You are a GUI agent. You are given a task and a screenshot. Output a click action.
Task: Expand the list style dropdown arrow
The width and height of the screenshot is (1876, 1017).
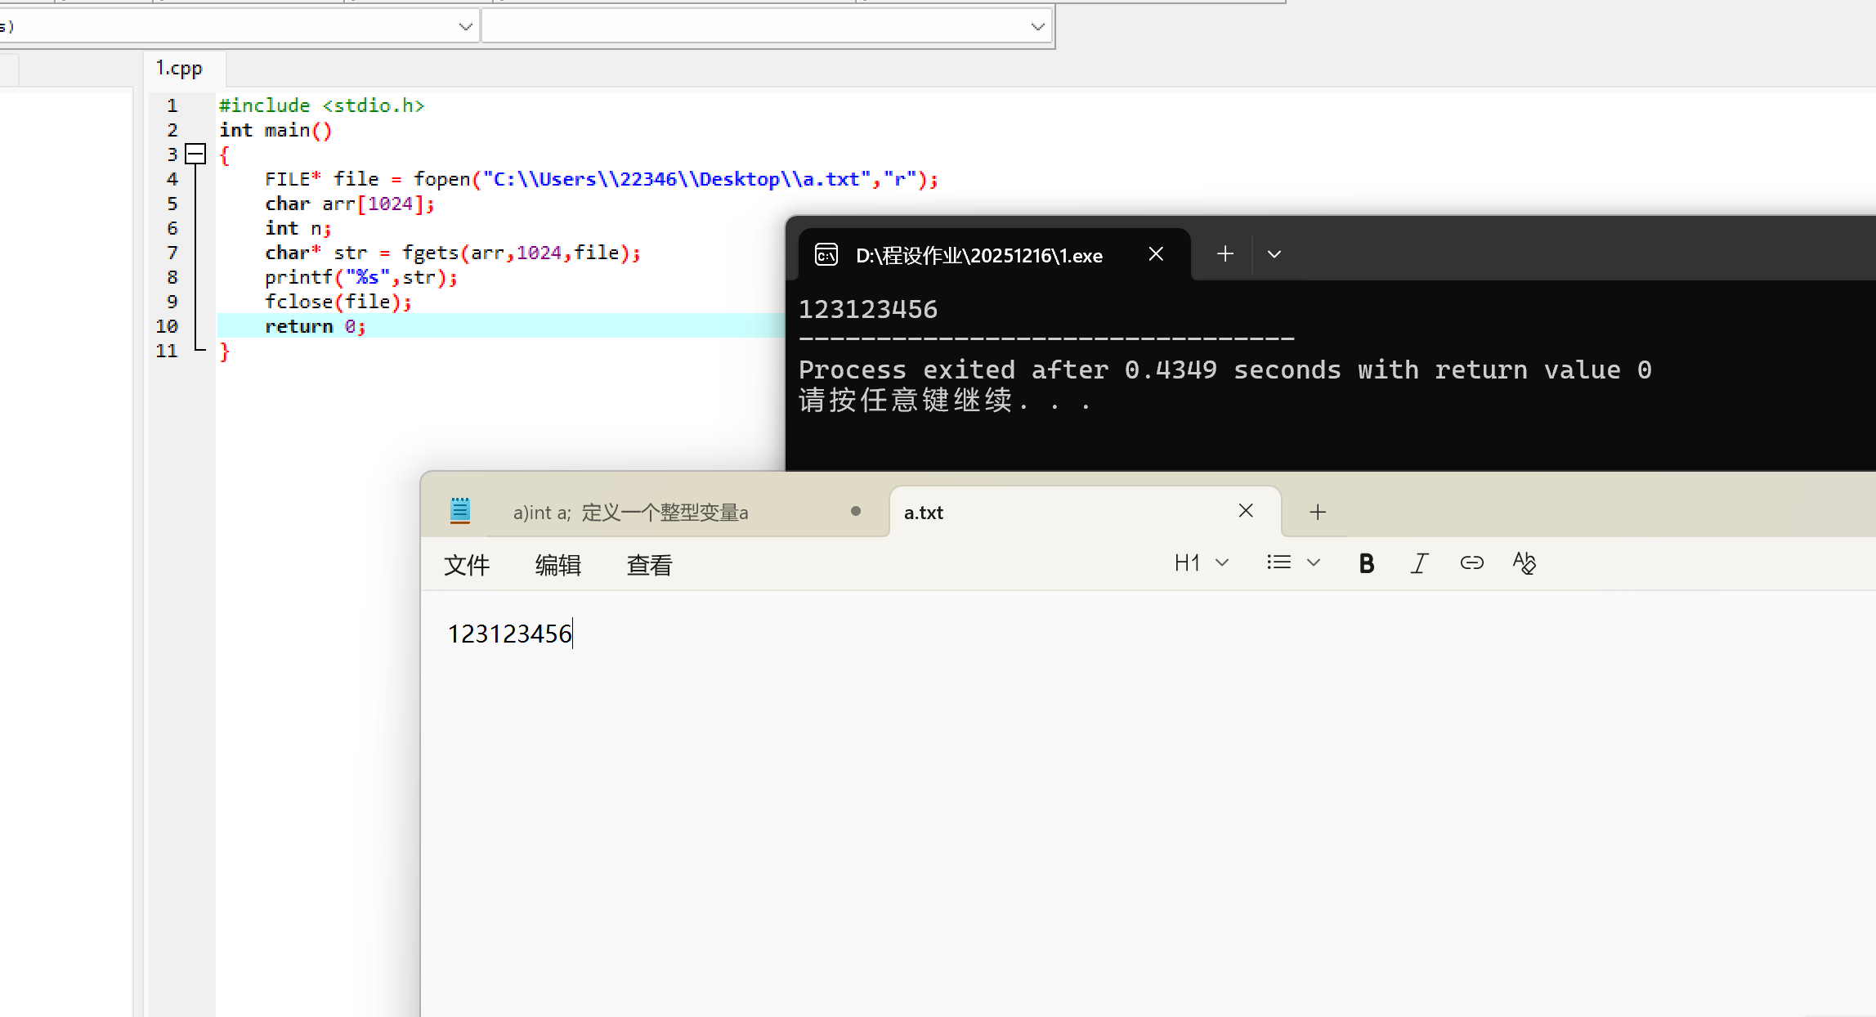pyautogui.click(x=1314, y=563)
